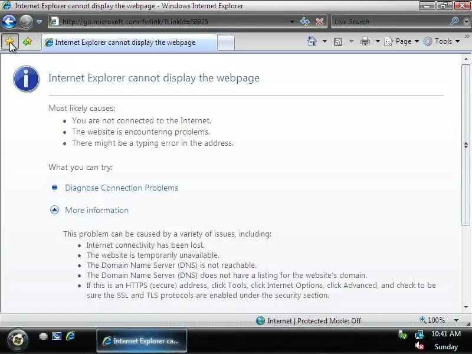Open the search provider options dropdown
Viewport: 472px width, 354px height.
[466, 22]
